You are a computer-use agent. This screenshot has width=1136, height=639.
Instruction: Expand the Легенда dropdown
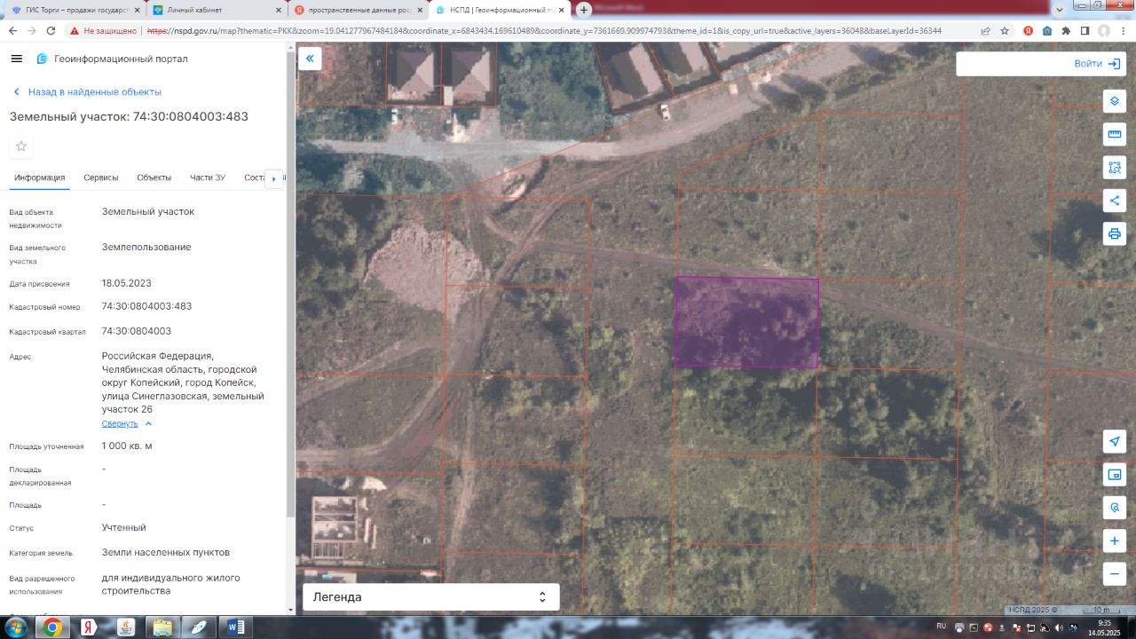pos(431,597)
